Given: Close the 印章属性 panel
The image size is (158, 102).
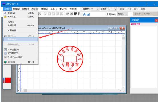Looking at the screenshot, I should point(156,20).
